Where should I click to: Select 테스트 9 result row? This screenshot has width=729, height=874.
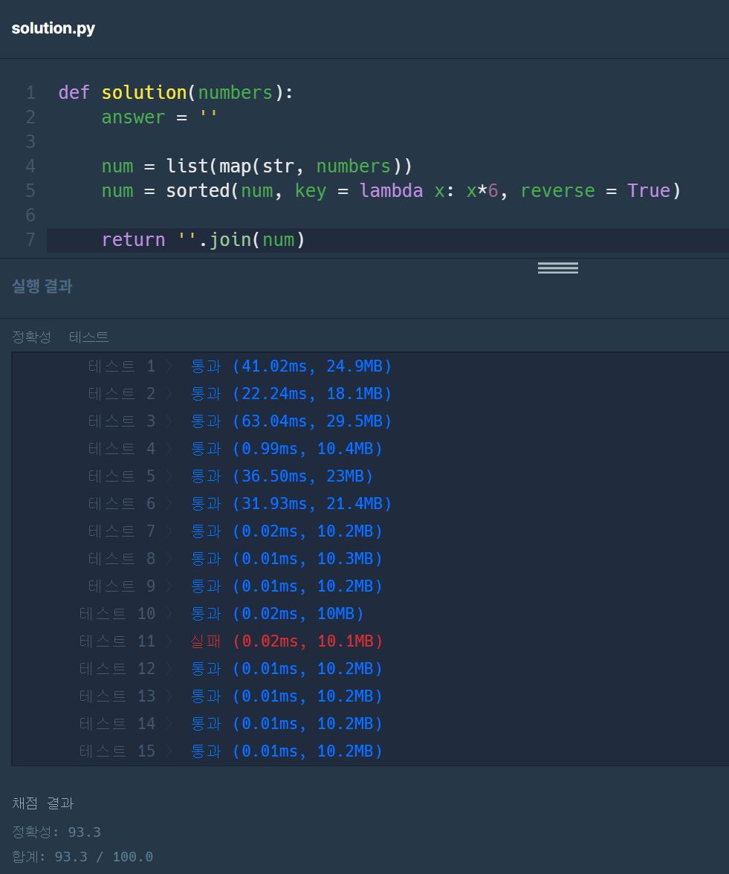click(x=235, y=586)
